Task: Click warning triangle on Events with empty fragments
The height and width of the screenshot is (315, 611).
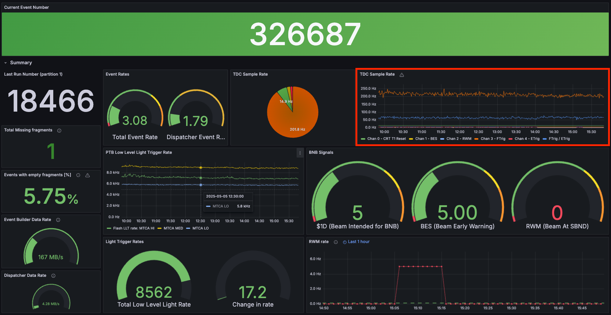Action: (x=87, y=175)
